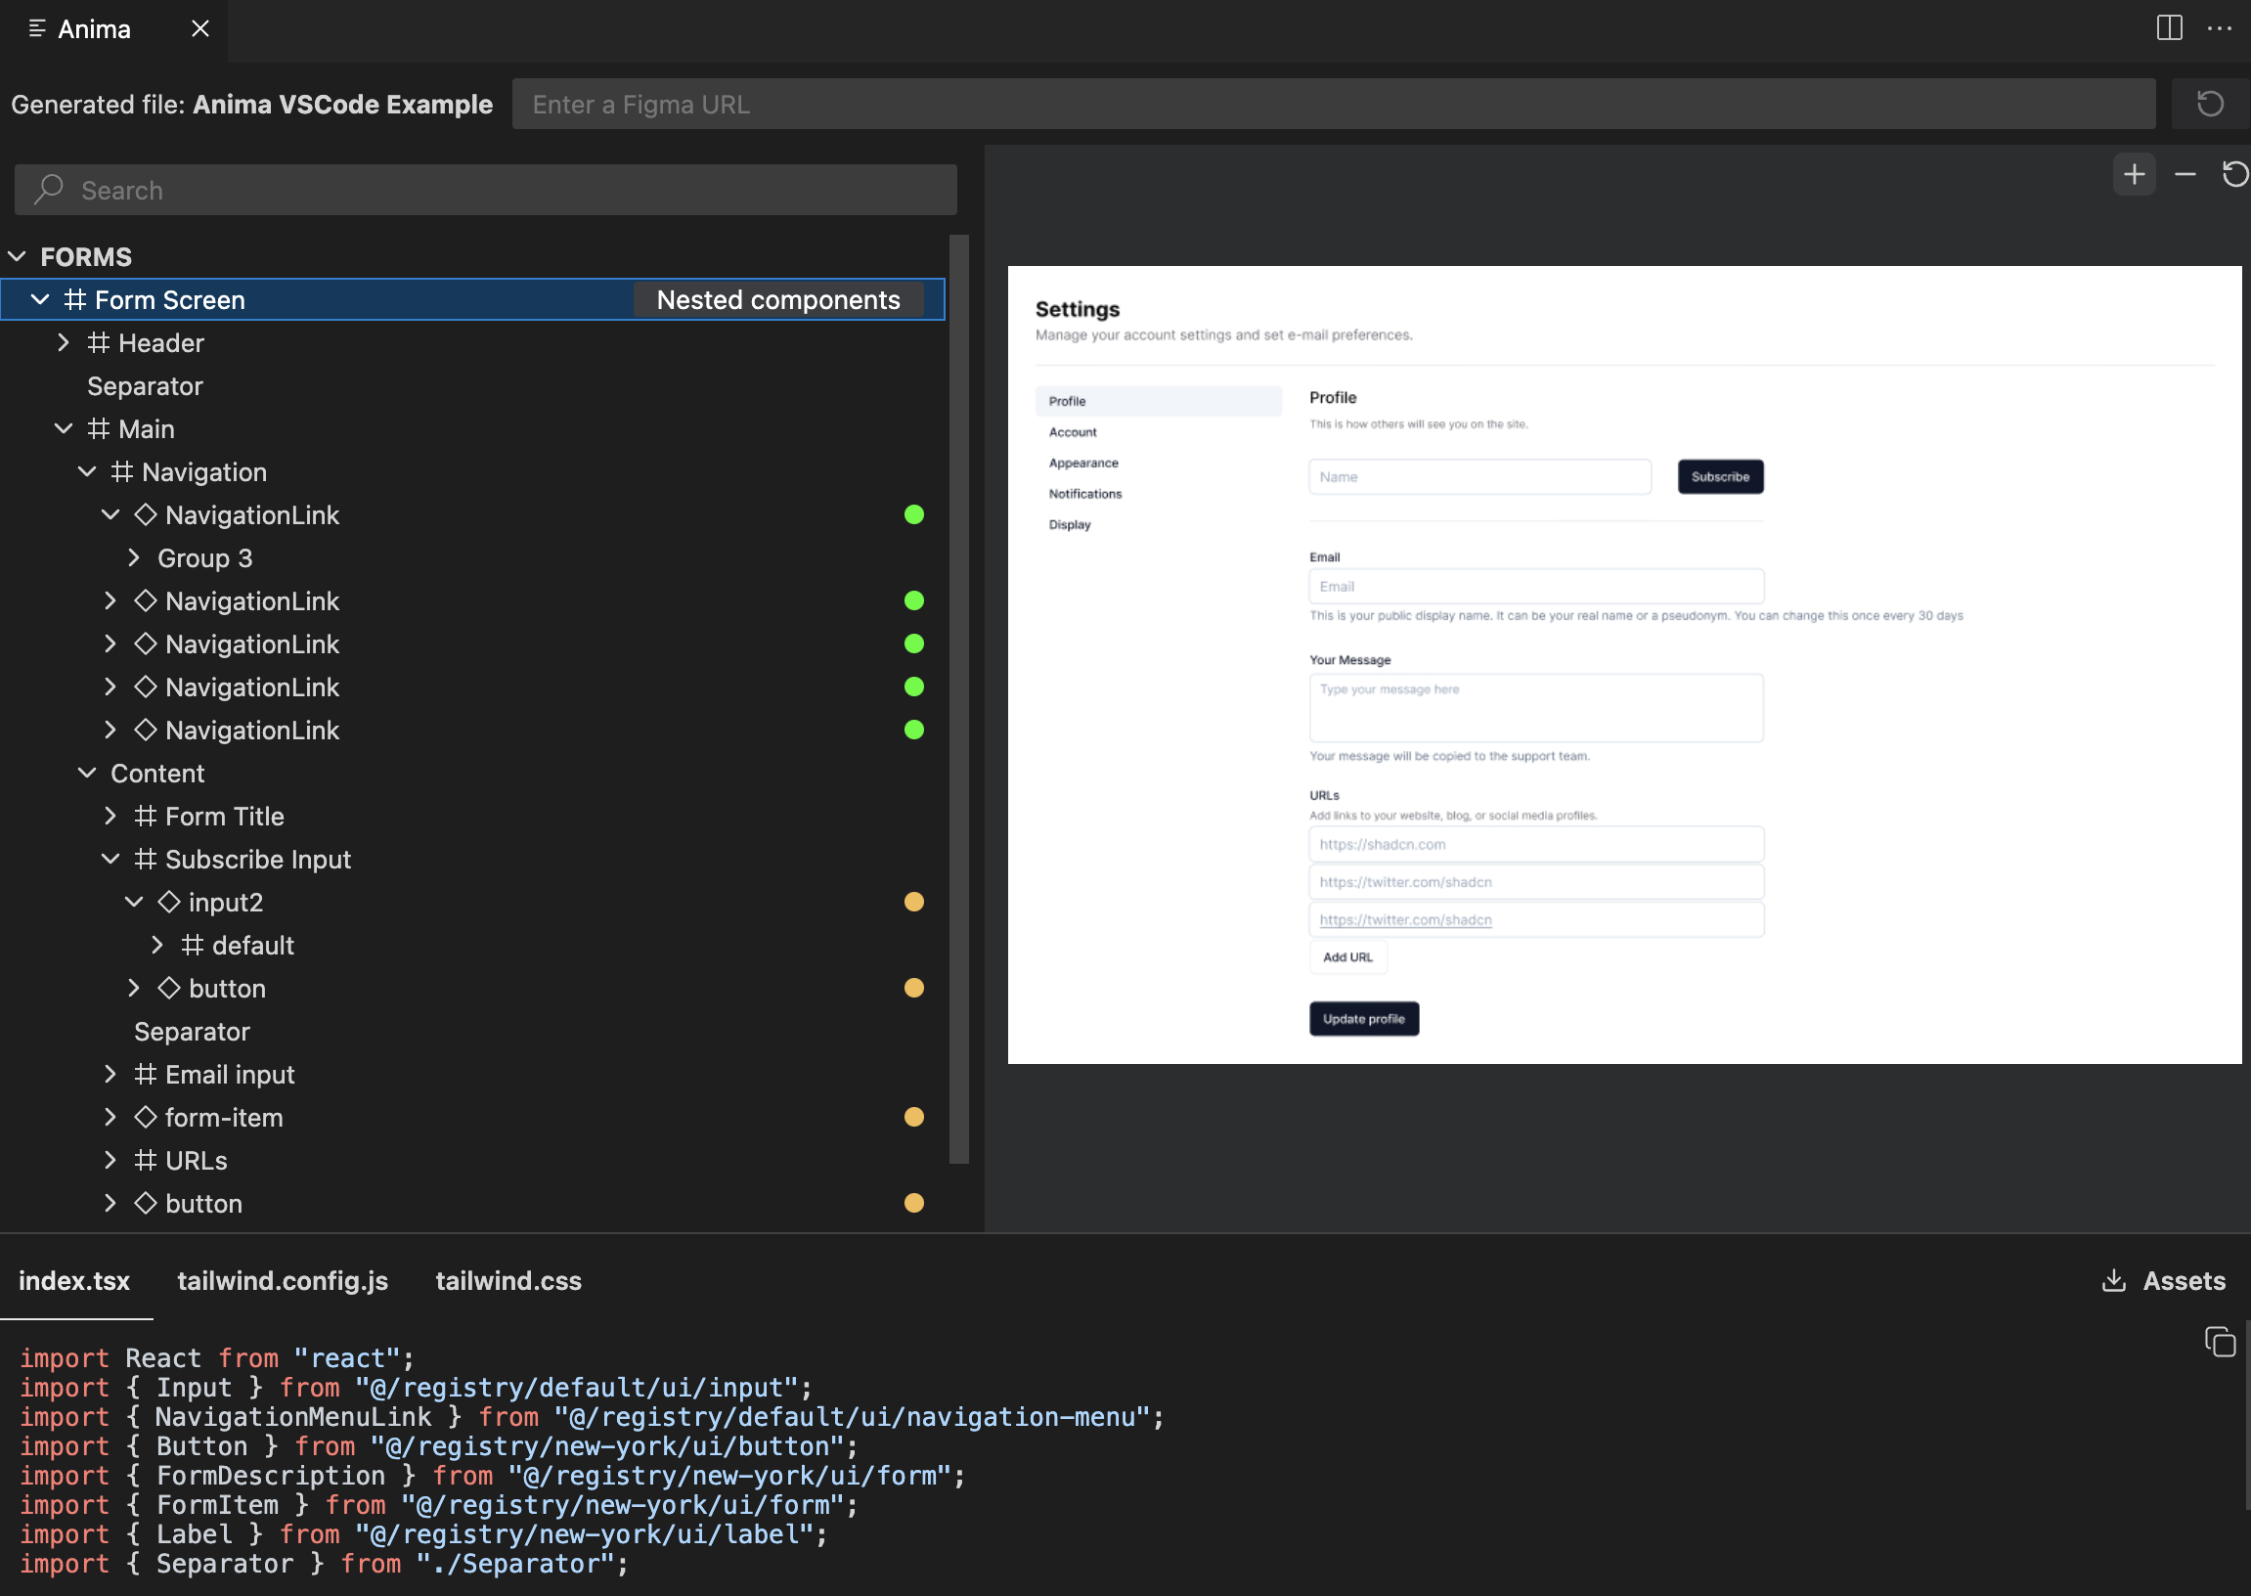The width and height of the screenshot is (2251, 1596).
Task: Click the green dot beside Group 3's NavigationLink
Action: pyautogui.click(x=913, y=515)
